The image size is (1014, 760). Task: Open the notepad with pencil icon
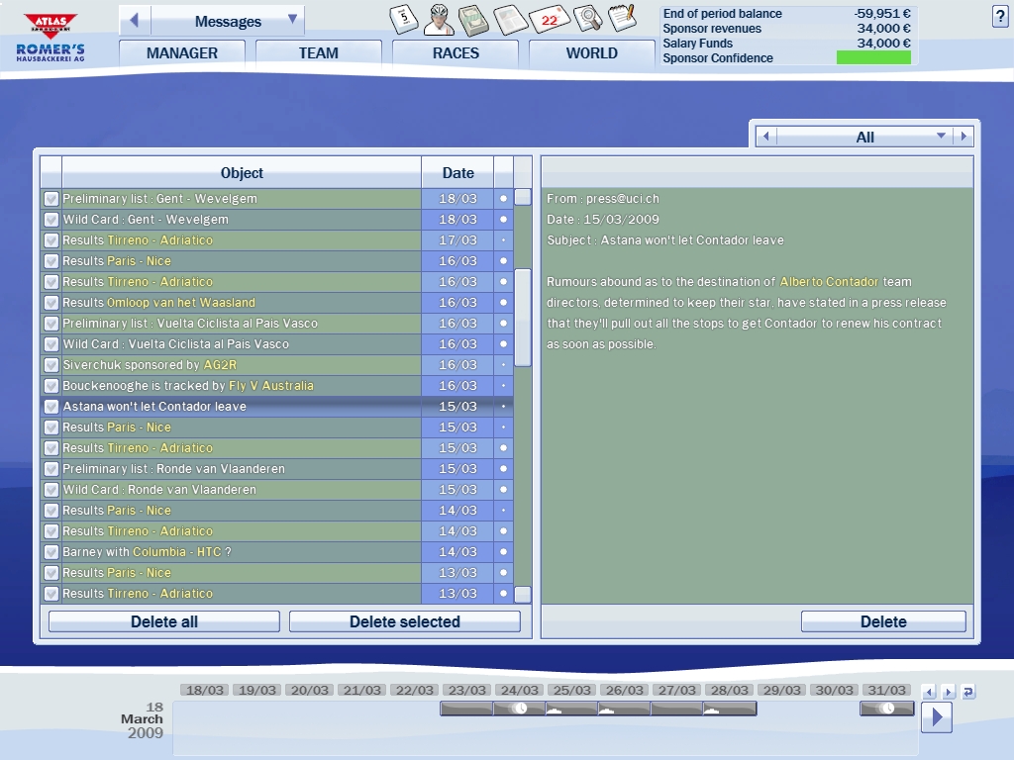622,17
